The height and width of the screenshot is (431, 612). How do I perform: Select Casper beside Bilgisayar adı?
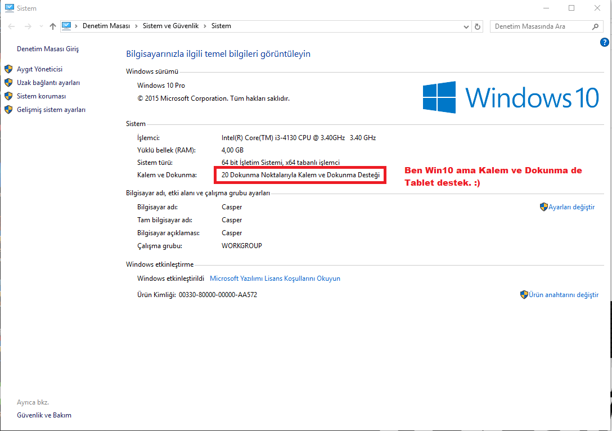232,207
